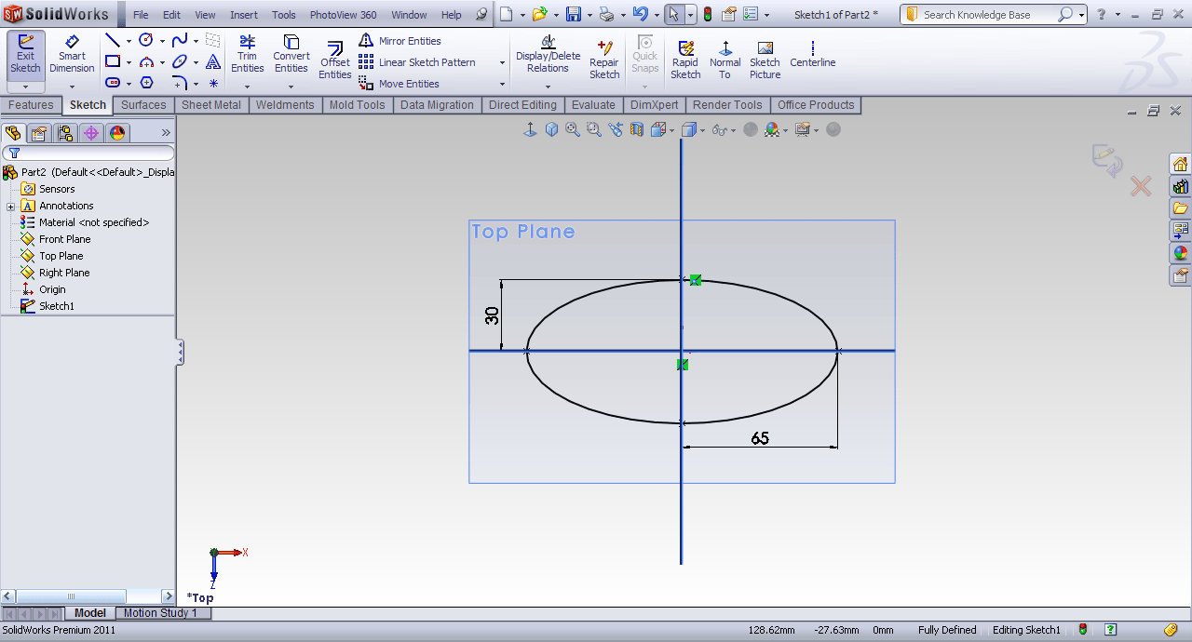Viewport: 1192px width, 642px height.
Task: Click the Undo icon
Action: [640, 14]
